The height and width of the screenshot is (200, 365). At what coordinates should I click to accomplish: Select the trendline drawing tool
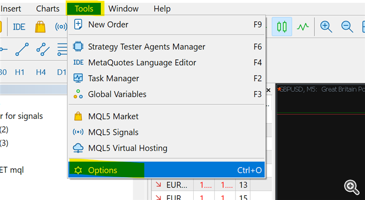click(22, 49)
